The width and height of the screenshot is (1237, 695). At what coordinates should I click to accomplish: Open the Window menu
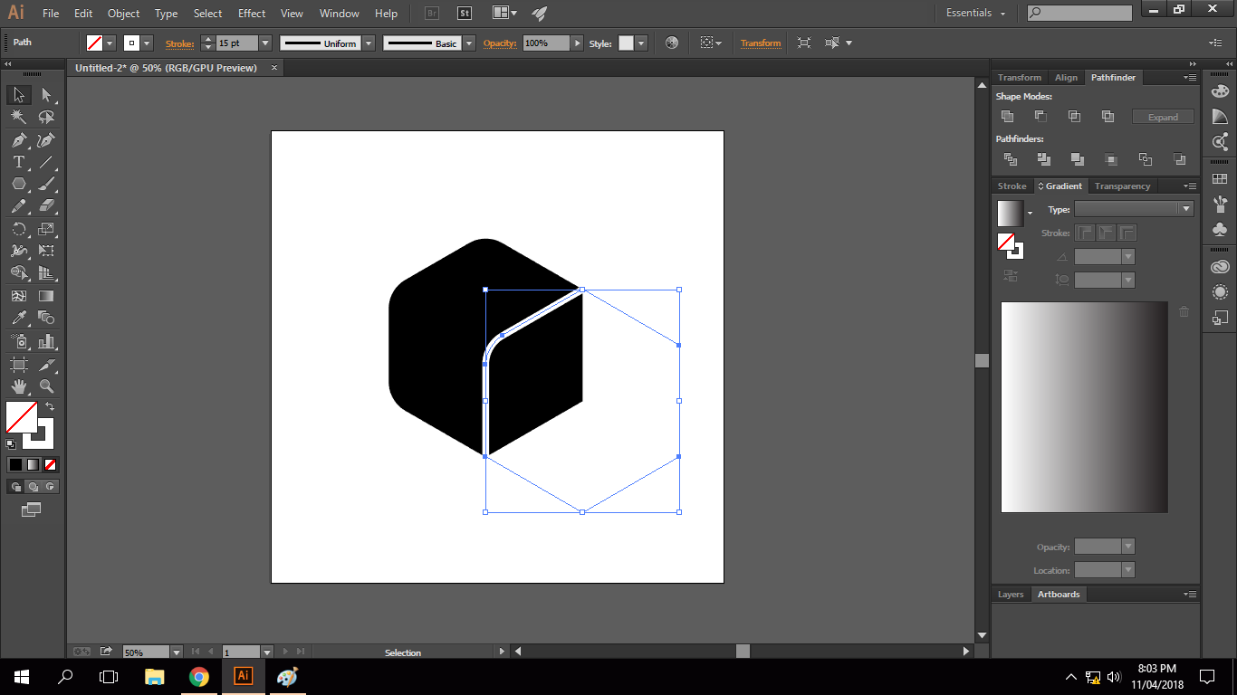pos(340,14)
